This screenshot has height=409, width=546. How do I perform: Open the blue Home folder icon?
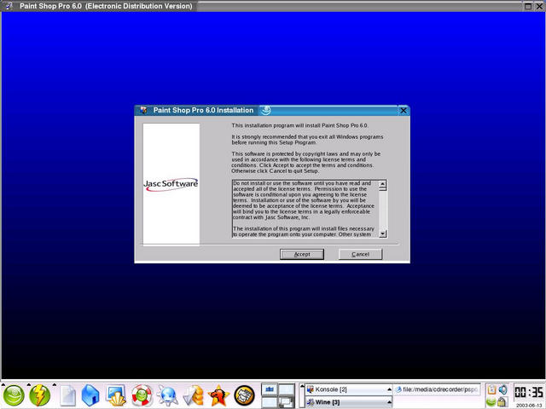coord(90,395)
